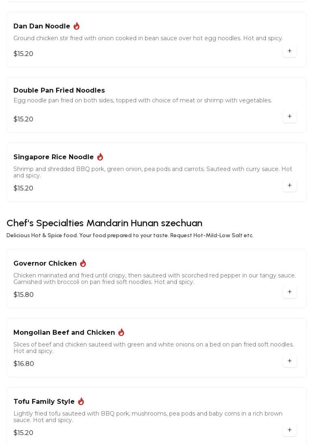313x444 pixels.
Task: Click the spicy flame icon beside Dan Dan Noodle
Action: [76, 26]
